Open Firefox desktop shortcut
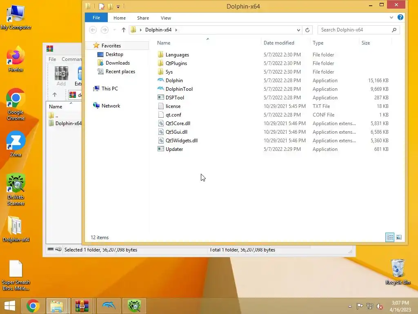This screenshot has width=418, height=314. click(x=16, y=59)
